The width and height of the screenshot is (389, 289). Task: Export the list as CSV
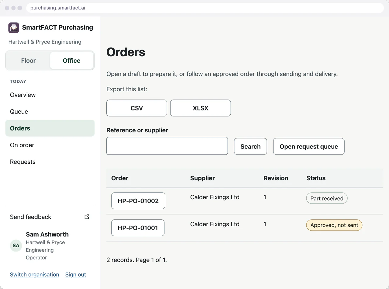137,108
